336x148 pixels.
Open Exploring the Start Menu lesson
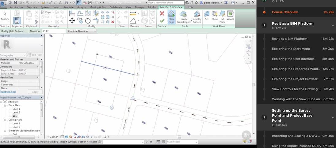point(291,49)
